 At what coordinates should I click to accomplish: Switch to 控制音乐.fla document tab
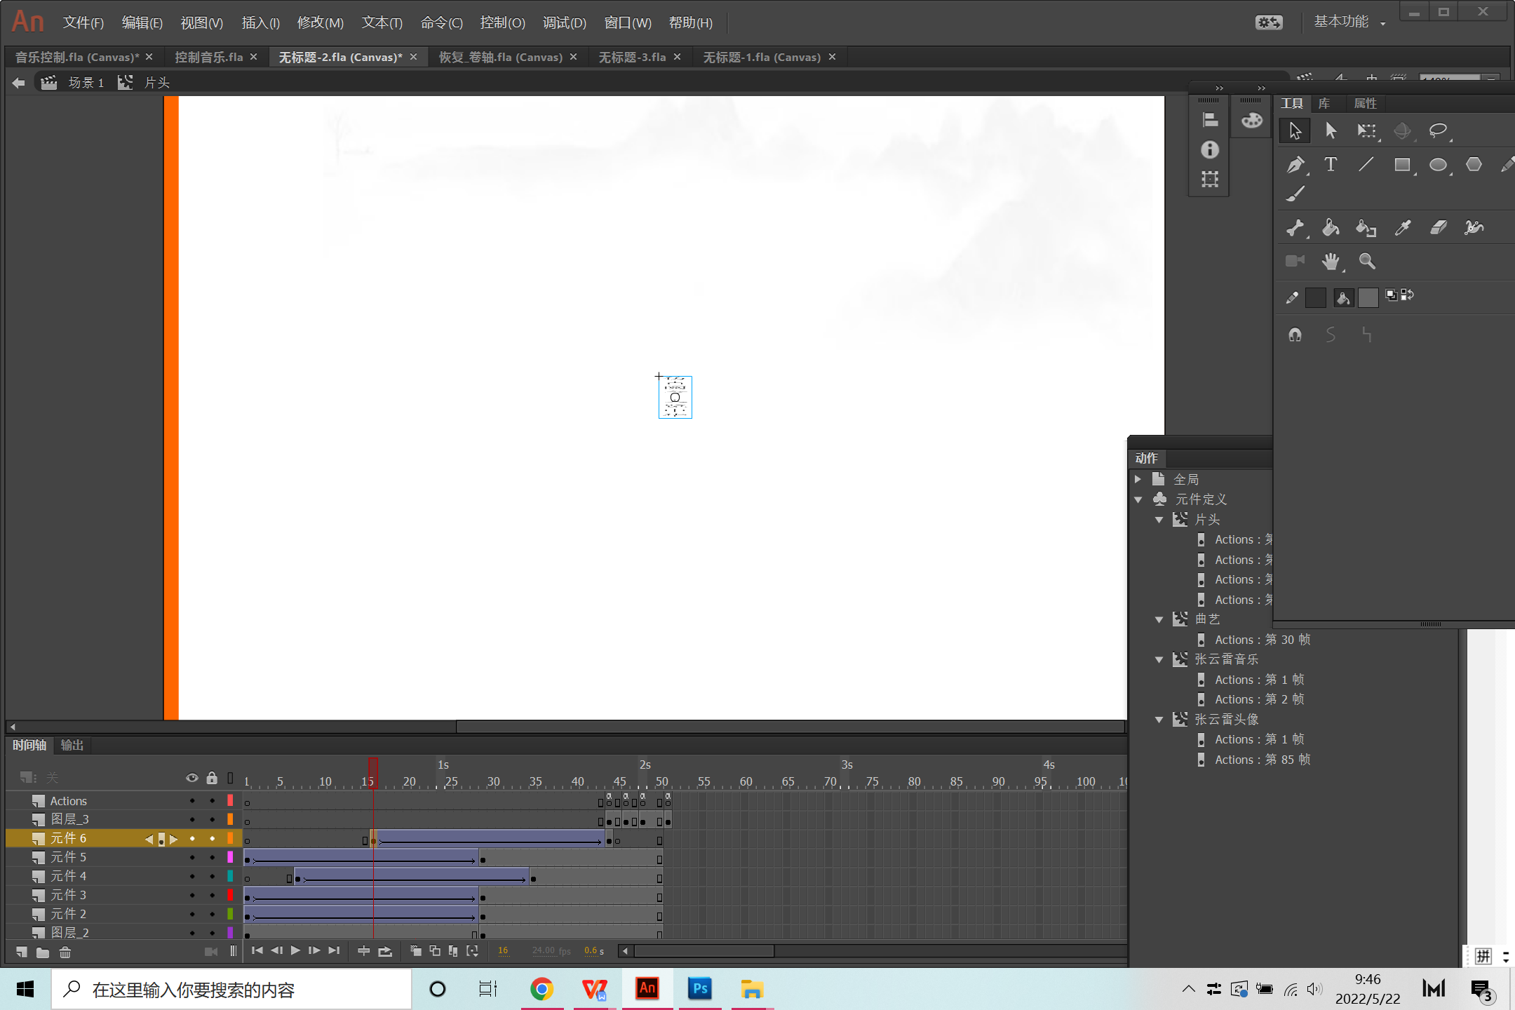click(x=208, y=57)
